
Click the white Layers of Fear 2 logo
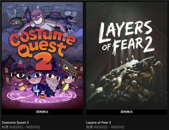126,38
